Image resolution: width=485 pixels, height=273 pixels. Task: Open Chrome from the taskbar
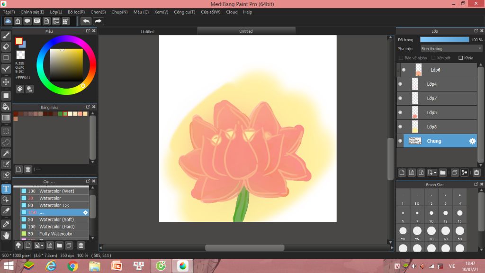click(x=72, y=266)
